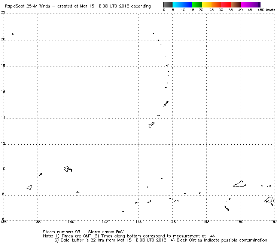
Task: Click the '>50 knots' legend label
Action: tap(266, 10)
